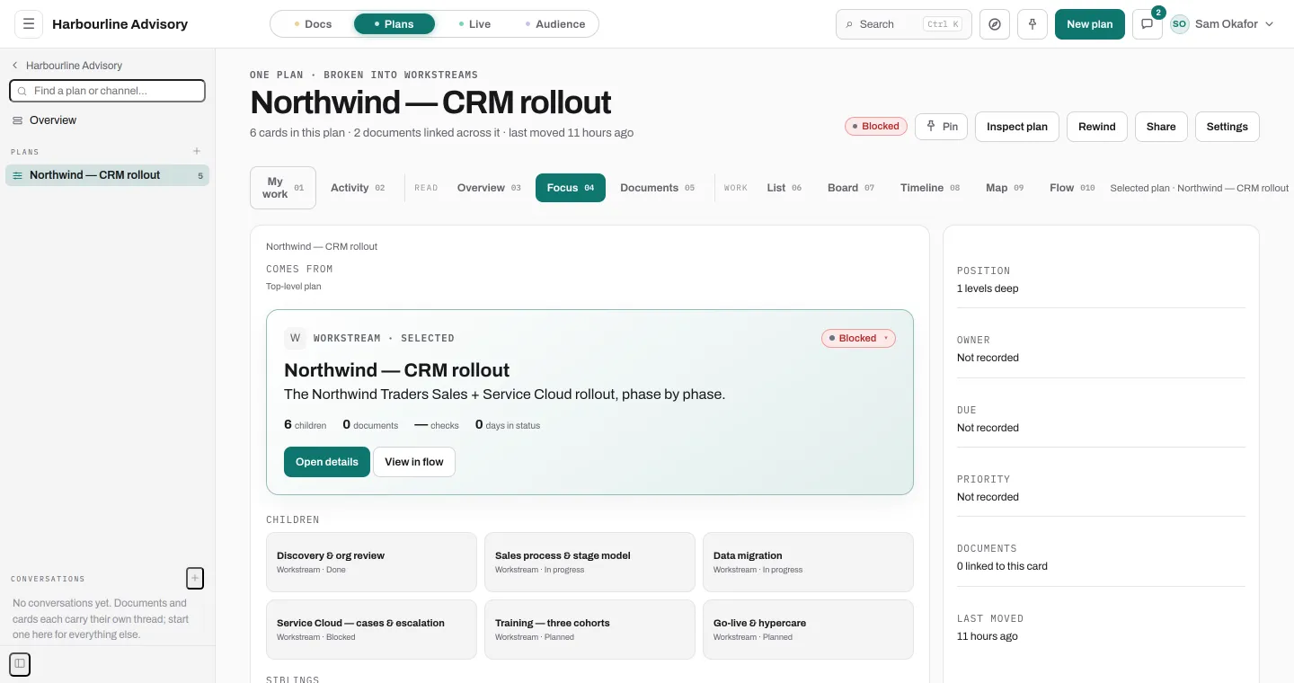Screen dimensions: 1294x683
Task: Switch to Map view
Action: click(x=1005, y=188)
